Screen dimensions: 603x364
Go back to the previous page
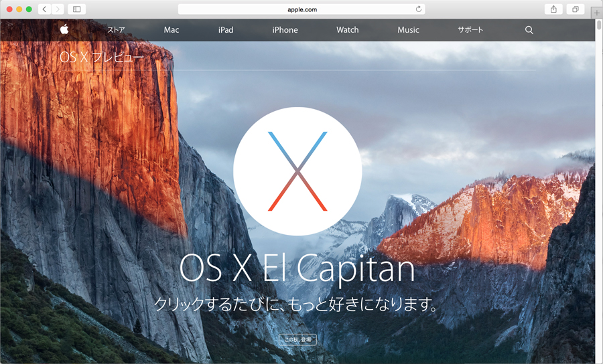(45, 9)
